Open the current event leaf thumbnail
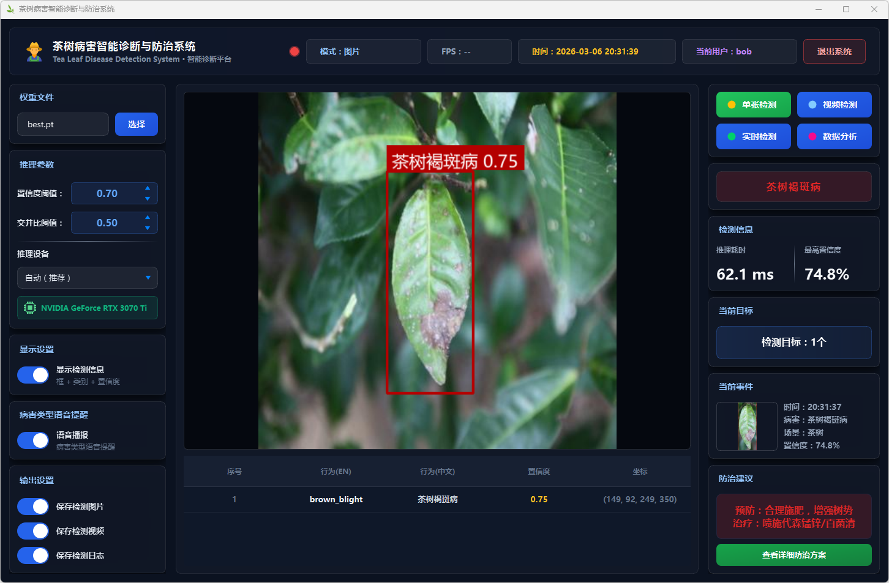The width and height of the screenshot is (889, 583). (x=747, y=426)
